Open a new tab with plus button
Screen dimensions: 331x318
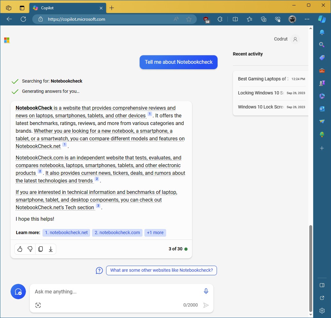112,8
